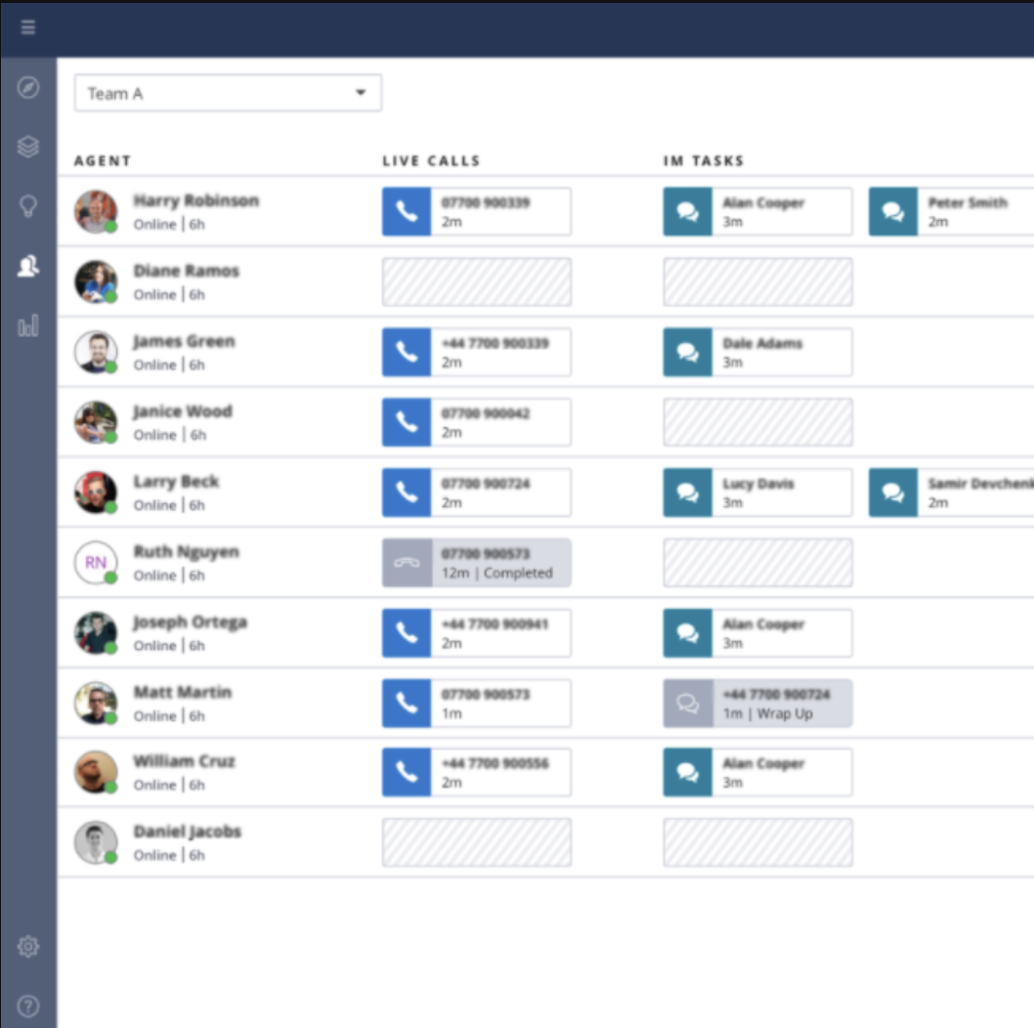Click Daniel Jacobs's empty live call slot
Screen dimensions: 1034x1028
[x=476, y=842]
